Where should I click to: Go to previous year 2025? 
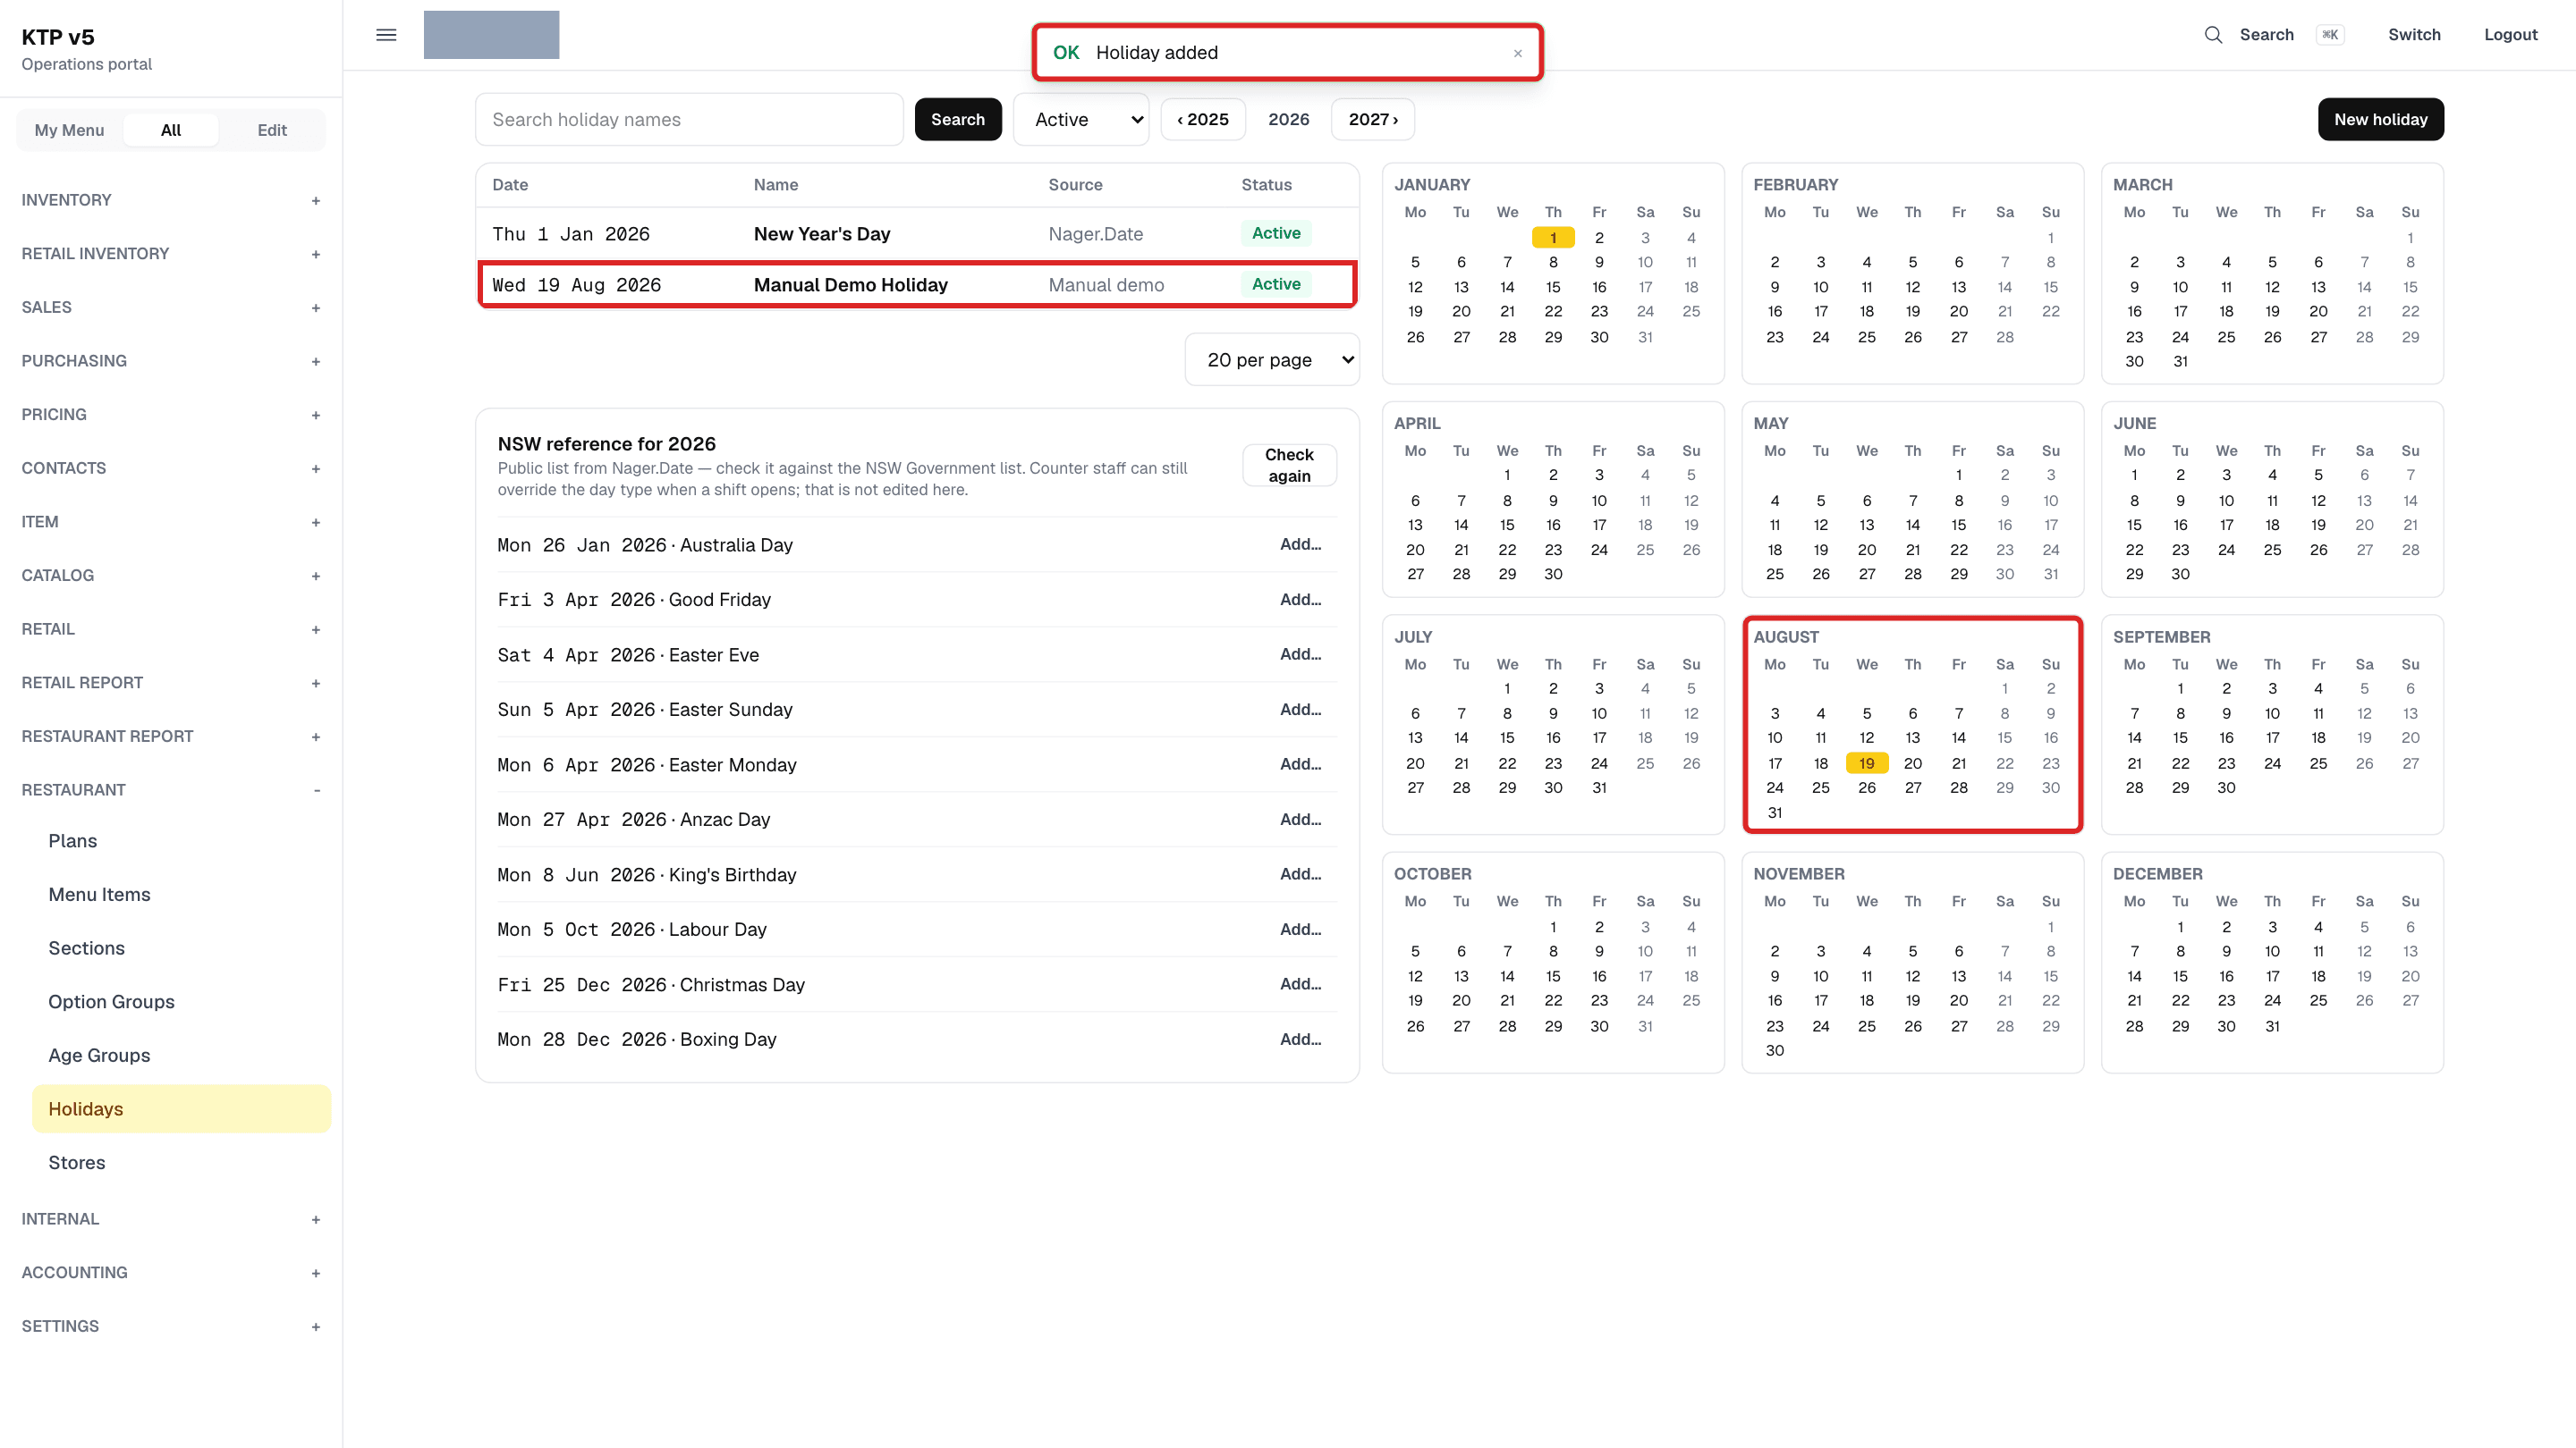coord(1203,120)
